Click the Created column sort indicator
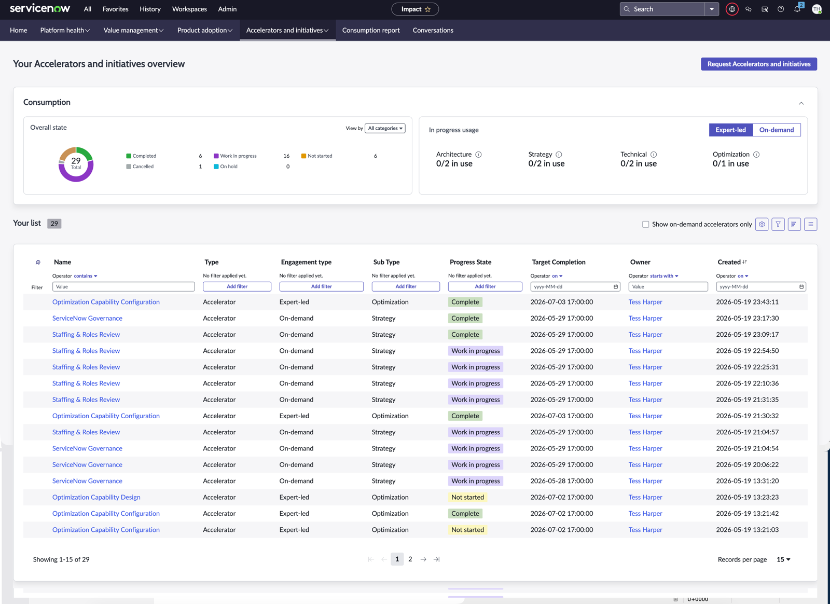830x604 pixels. coord(744,262)
